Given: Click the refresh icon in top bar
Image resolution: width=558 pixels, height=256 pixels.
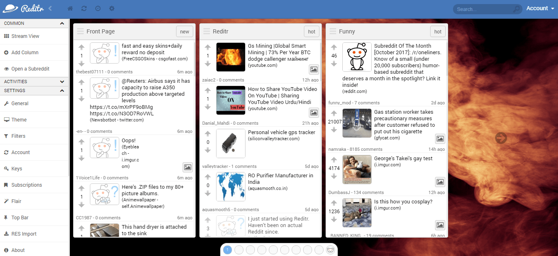Looking at the screenshot, I should click(84, 8).
